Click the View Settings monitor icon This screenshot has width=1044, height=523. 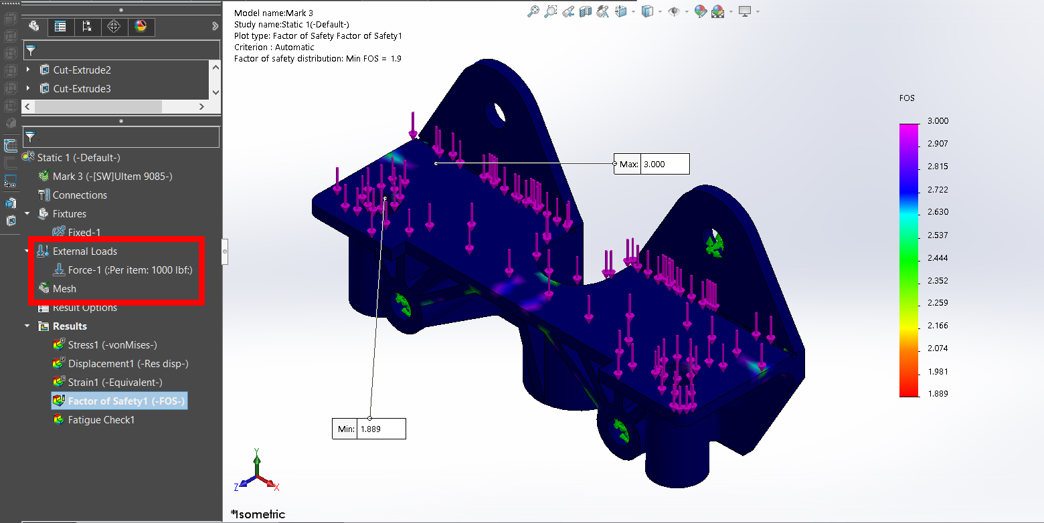[x=745, y=11]
